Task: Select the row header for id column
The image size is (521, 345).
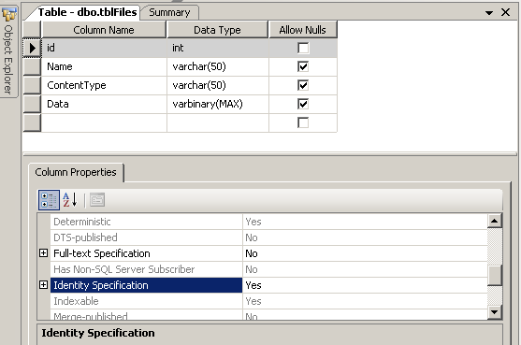Action: 32,48
